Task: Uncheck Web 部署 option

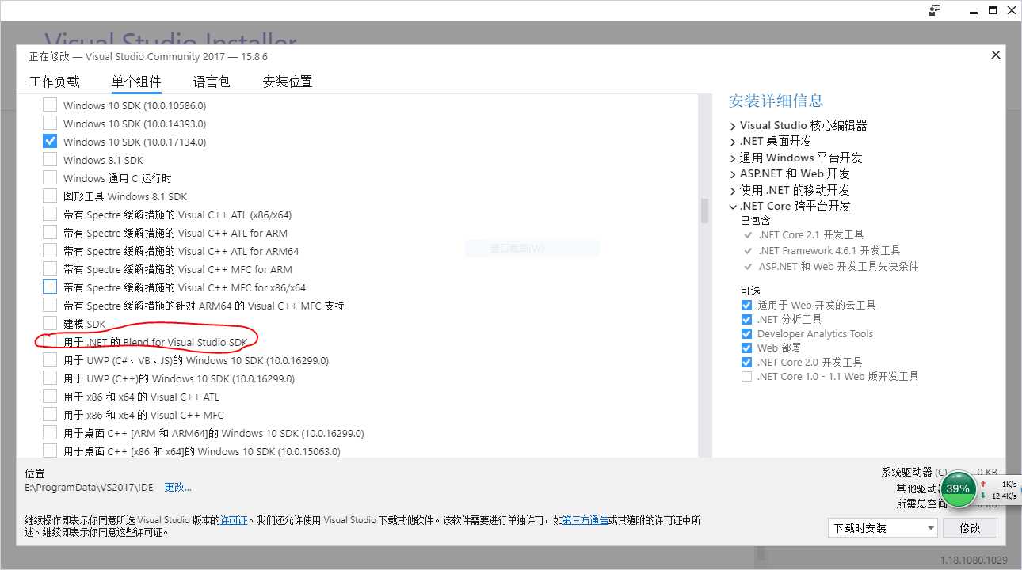Action: point(746,348)
